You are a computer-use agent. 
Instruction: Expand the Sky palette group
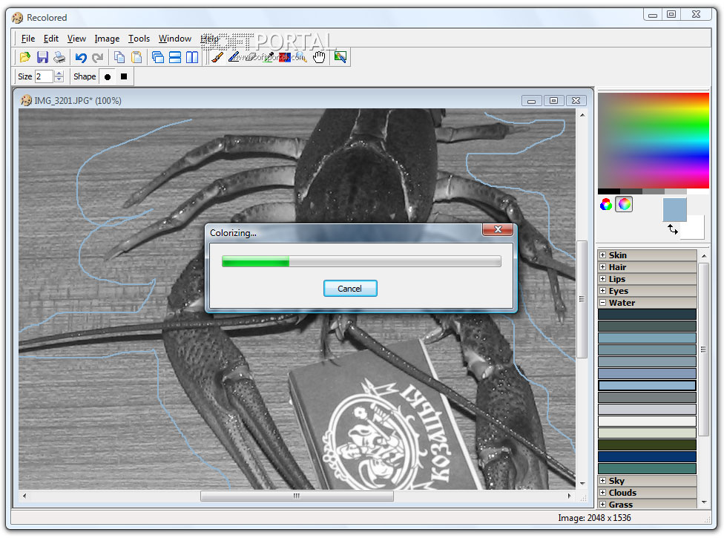click(602, 481)
